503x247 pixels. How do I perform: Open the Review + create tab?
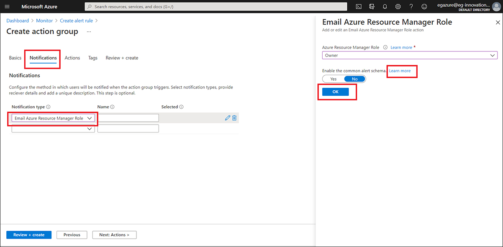pyautogui.click(x=122, y=58)
